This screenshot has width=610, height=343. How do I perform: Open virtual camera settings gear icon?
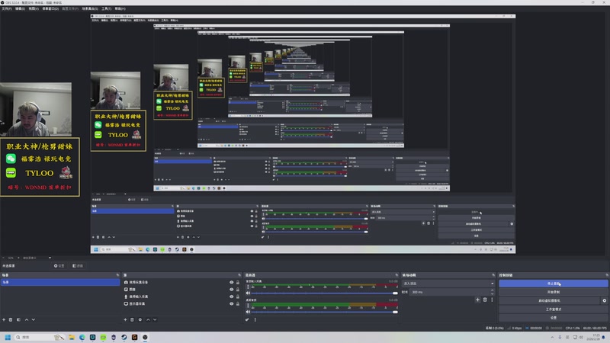604,300
